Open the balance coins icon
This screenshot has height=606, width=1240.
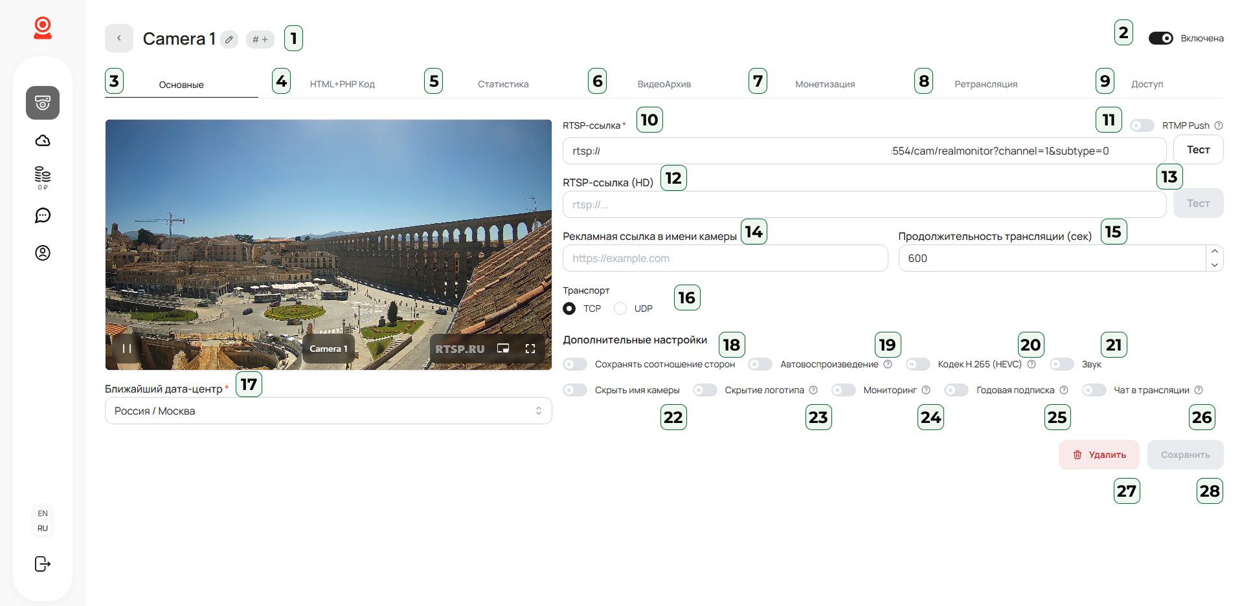coord(43,178)
